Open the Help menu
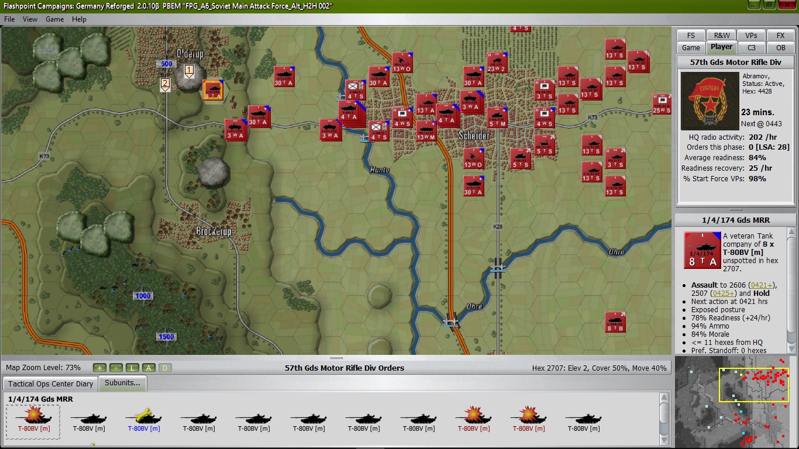The width and height of the screenshot is (799, 449). [79, 19]
